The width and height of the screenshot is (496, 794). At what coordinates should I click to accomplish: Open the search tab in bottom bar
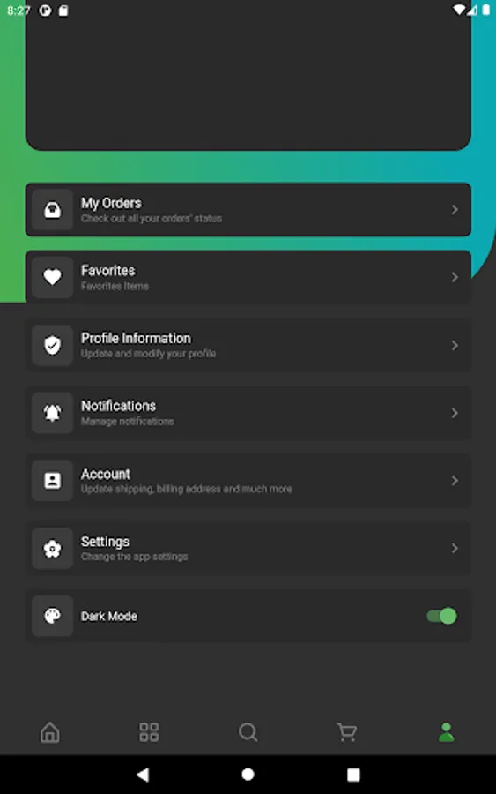point(248,732)
